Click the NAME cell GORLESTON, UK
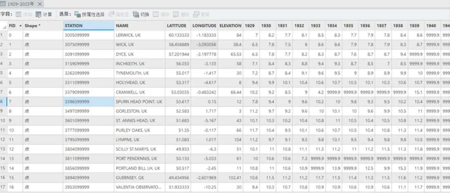 (140, 111)
